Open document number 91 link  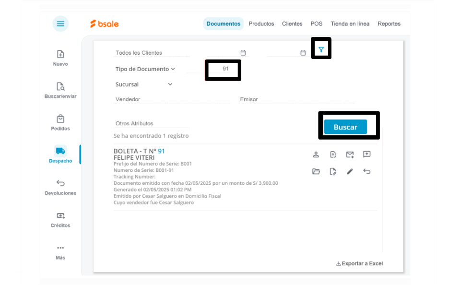(x=161, y=151)
